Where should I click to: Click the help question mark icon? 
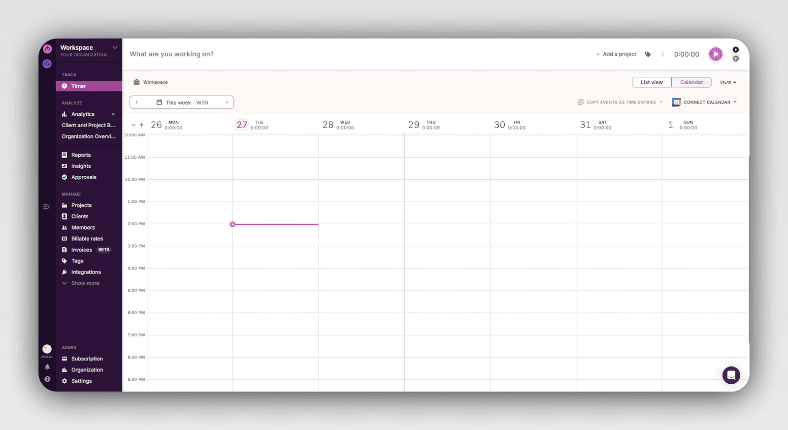tap(47, 379)
